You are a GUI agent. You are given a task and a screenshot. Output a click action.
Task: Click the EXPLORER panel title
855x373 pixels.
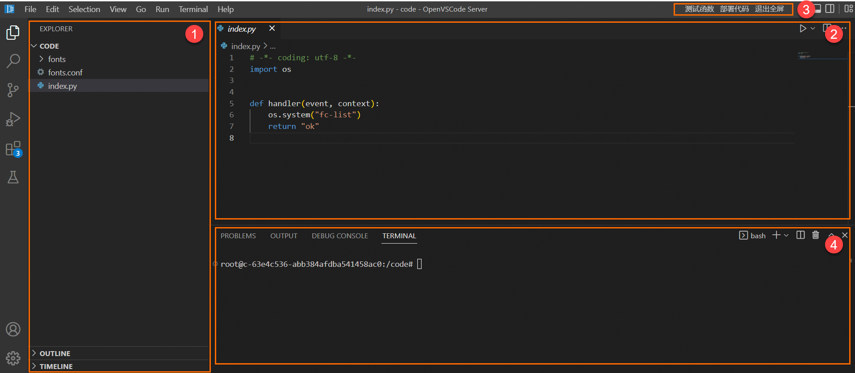[x=56, y=29]
